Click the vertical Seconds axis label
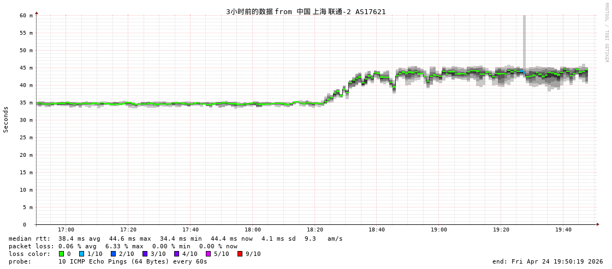The height and width of the screenshot is (269, 612). tap(6, 119)
